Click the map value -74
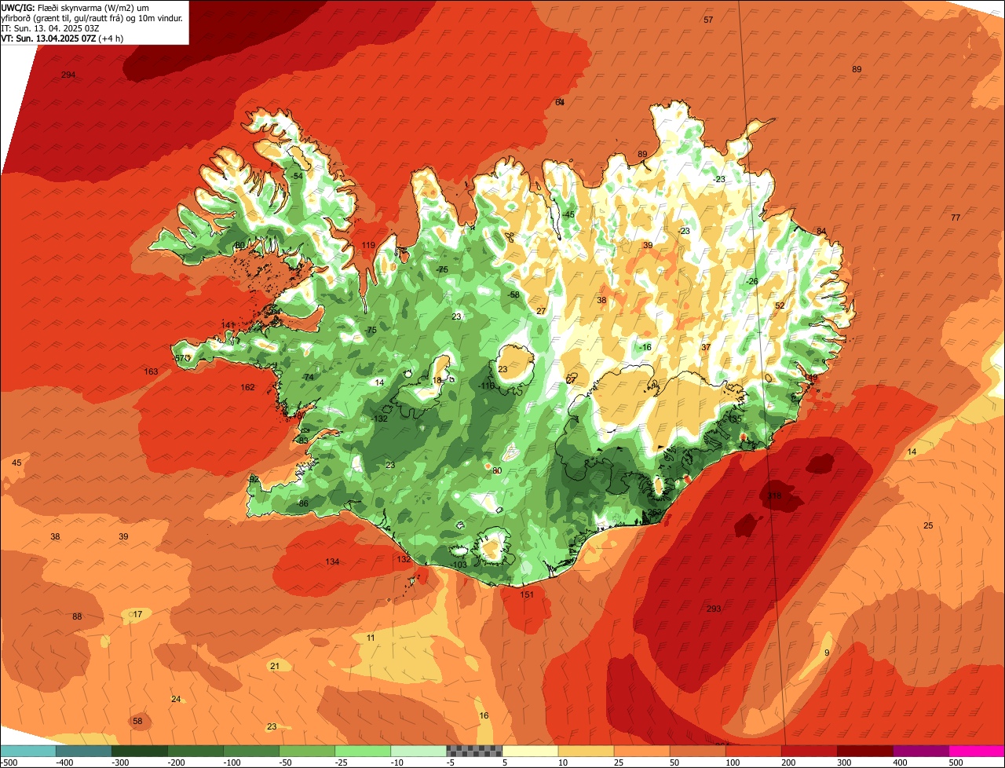This screenshot has width=1005, height=768. click(307, 377)
